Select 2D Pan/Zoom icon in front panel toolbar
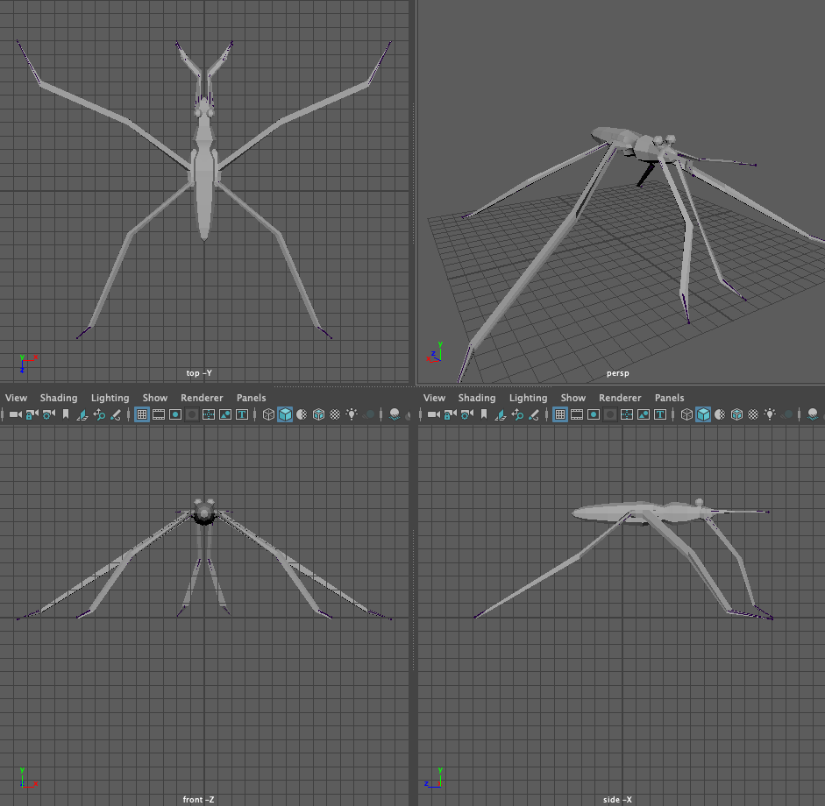 [x=99, y=415]
